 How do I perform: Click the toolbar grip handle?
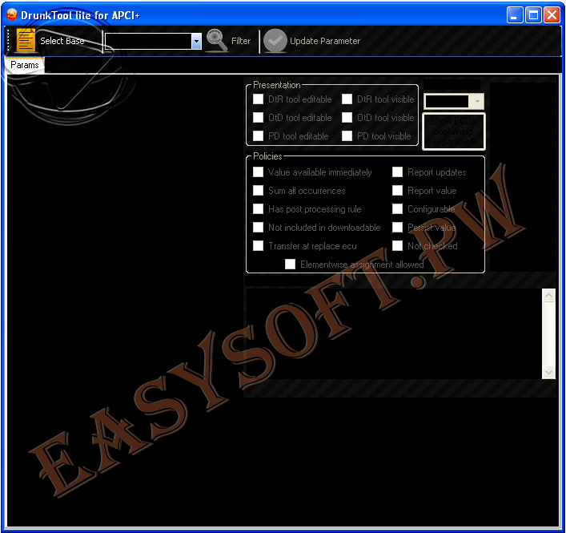[x=8, y=40]
